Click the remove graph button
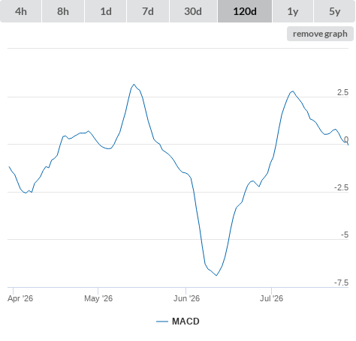Viewport: 356px width, 341px height. (x=320, y=34)
